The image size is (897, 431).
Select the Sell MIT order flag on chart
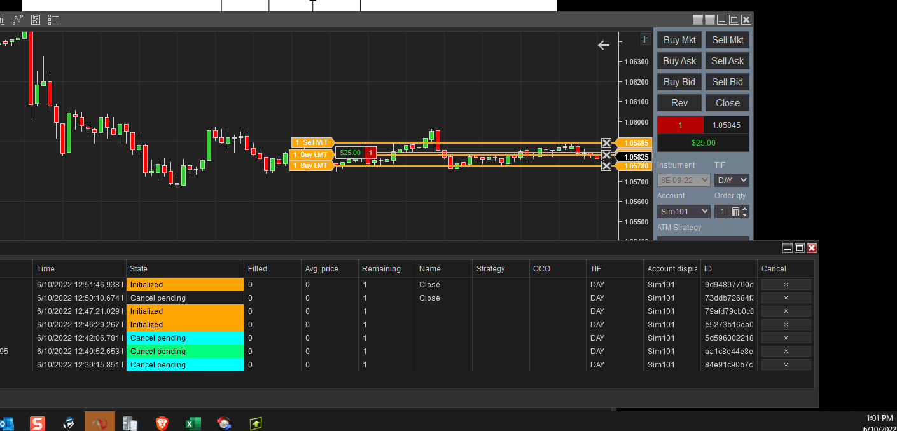coord(312,142)
